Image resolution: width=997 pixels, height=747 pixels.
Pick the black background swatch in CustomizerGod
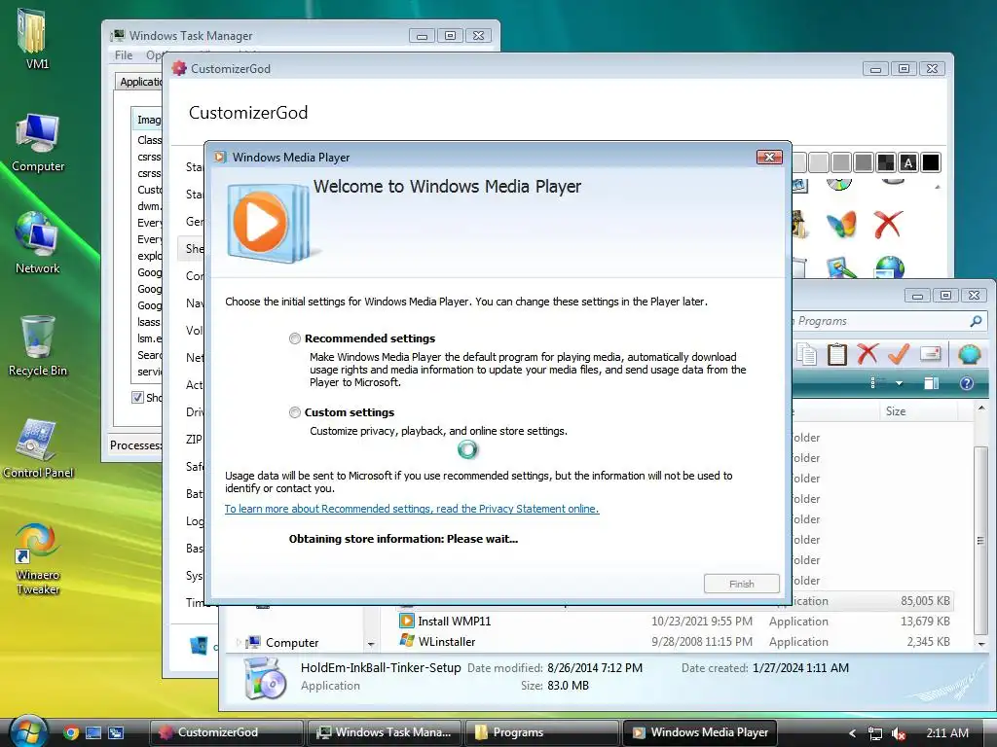pyautogui.click(x=930, y=162)
